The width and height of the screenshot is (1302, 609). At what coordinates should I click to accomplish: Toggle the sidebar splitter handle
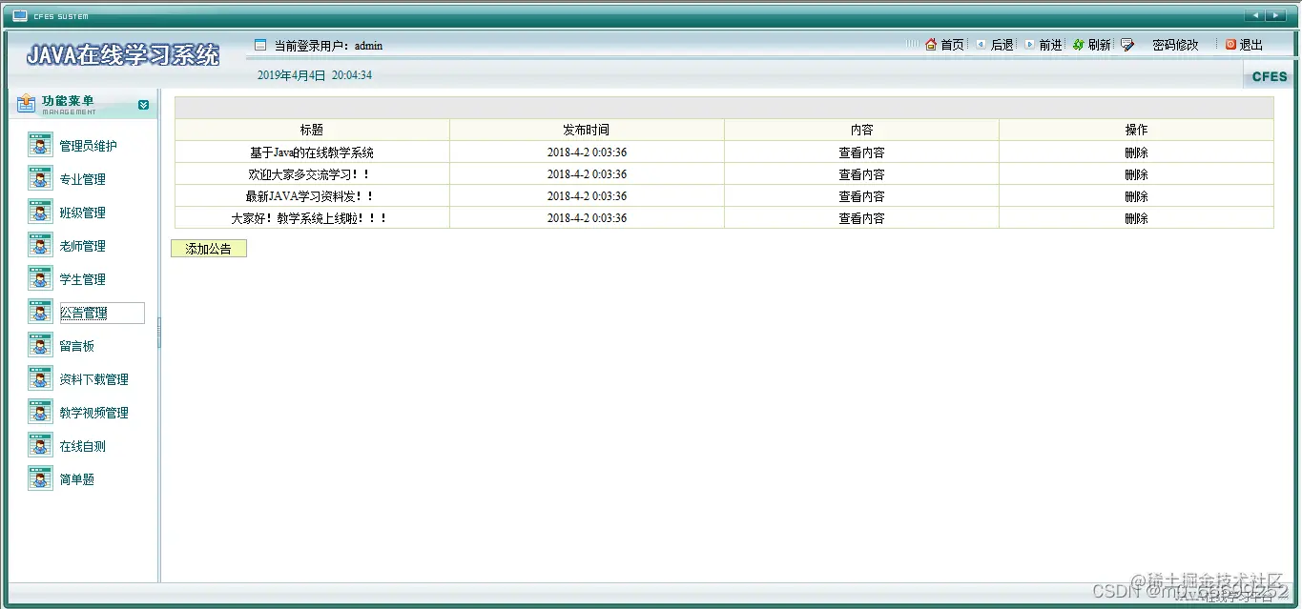(159, 333)
